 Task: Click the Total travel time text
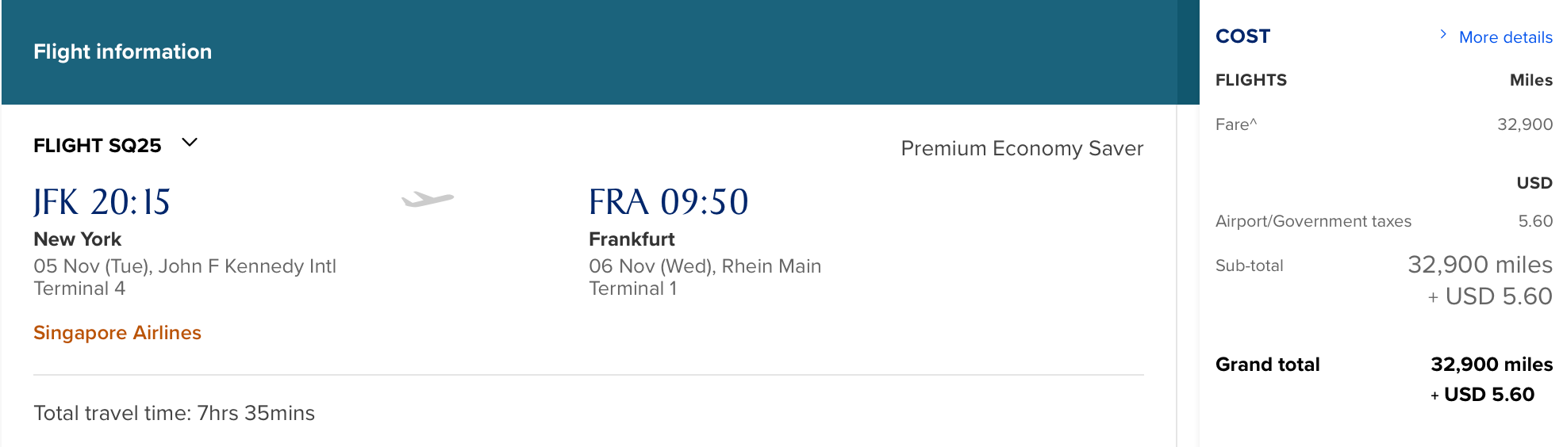click(174, 413)
